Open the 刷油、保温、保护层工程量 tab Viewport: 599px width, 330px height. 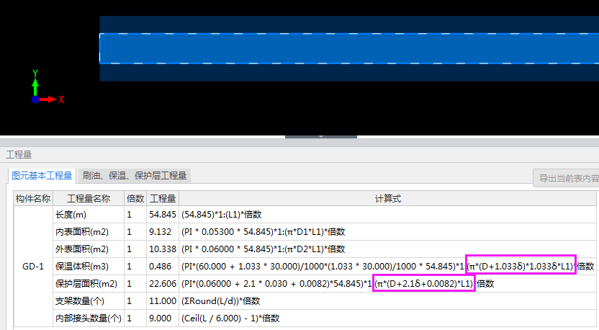coord(135,175)
